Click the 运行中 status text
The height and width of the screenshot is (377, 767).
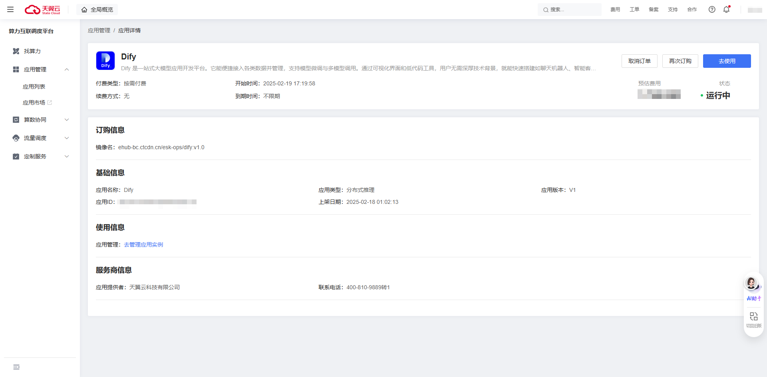click(x=718, y=95)
